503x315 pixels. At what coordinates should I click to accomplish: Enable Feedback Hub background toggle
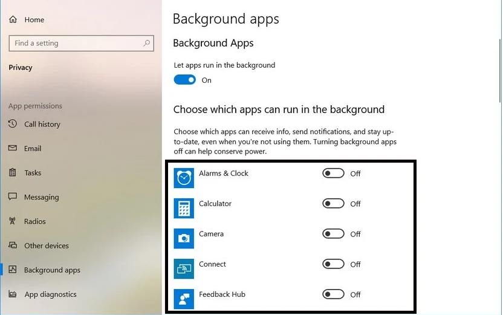pos(333,294)
